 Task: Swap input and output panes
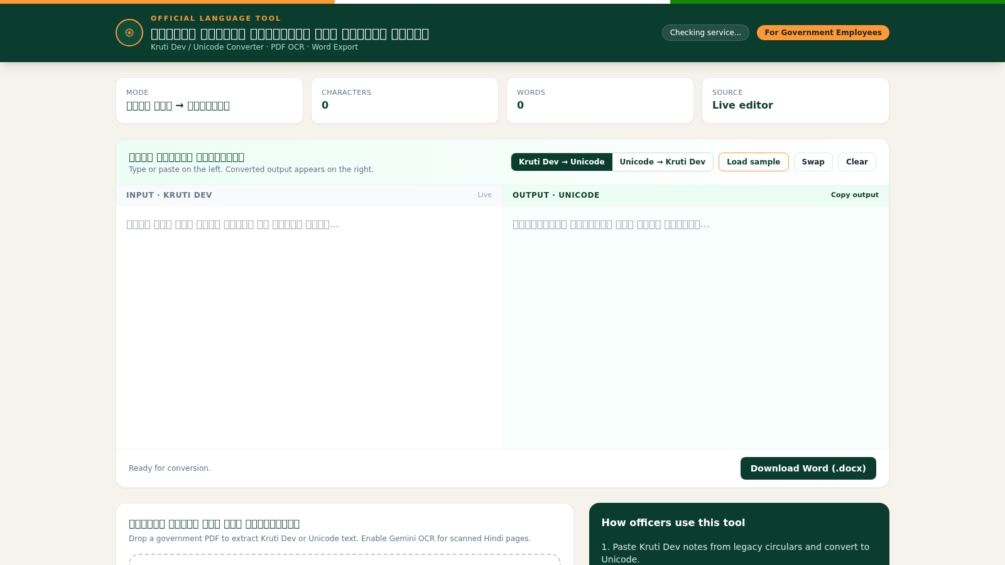[813, 162]
